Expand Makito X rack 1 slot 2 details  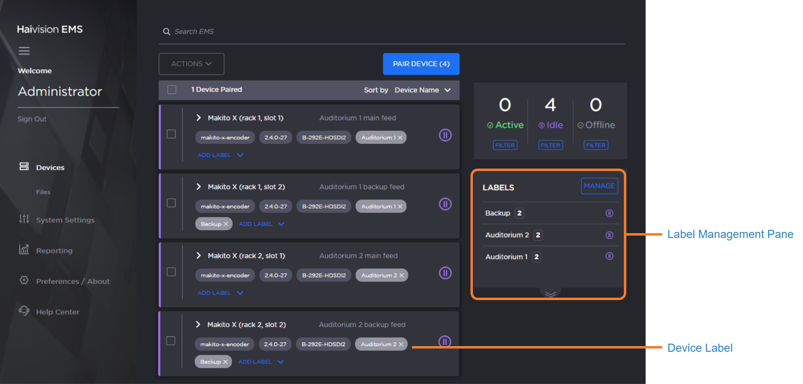pyautogui.click(x=199, y=187)
